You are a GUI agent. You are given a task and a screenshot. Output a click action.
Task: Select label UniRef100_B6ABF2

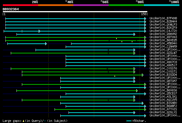pos(163,106)
